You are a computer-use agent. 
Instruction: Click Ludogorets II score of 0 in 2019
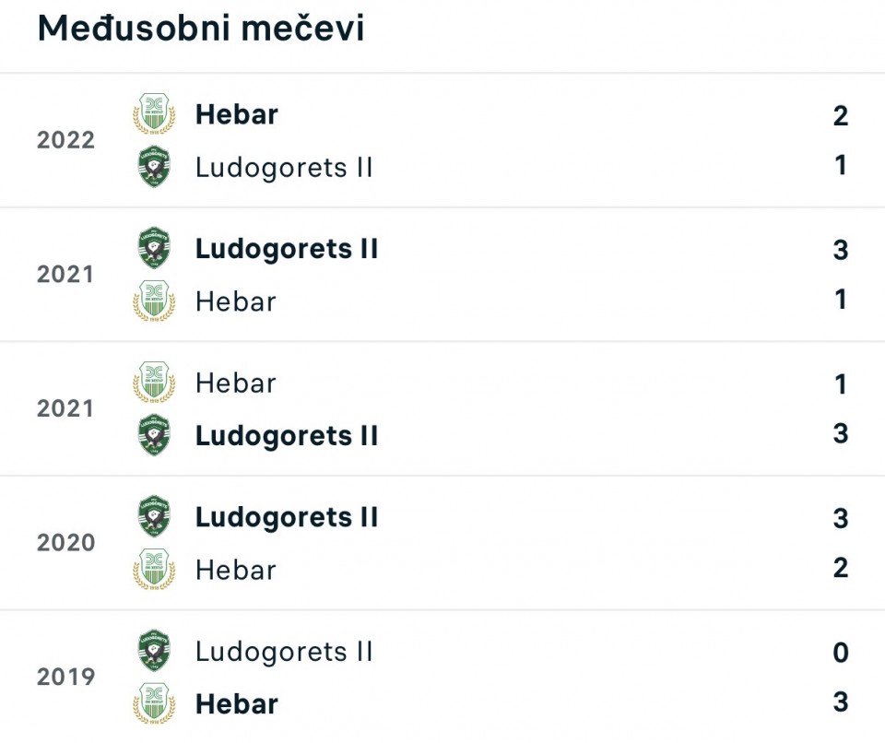(840, 653)
